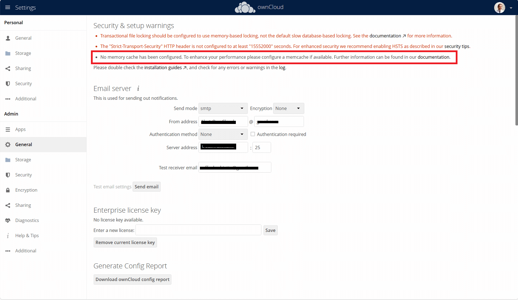
Task: Click the Admin Security shield icon
Action: pyautogui.click(x=8, y=175)
